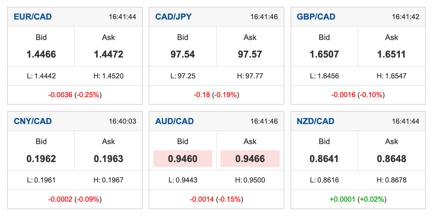Click the GBP/CAD ask price 1.6511

click(391, 54)
